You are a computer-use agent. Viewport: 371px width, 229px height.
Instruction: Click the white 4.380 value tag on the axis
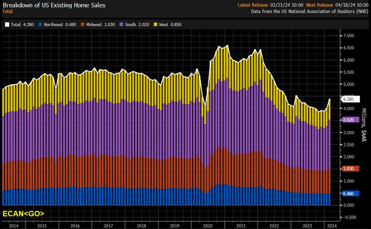[x=350, y=99]
